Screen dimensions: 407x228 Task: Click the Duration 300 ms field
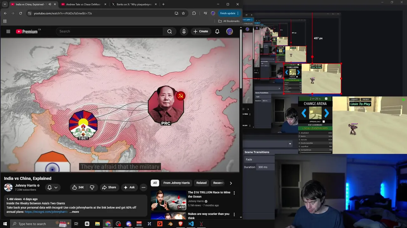[266, 167]
